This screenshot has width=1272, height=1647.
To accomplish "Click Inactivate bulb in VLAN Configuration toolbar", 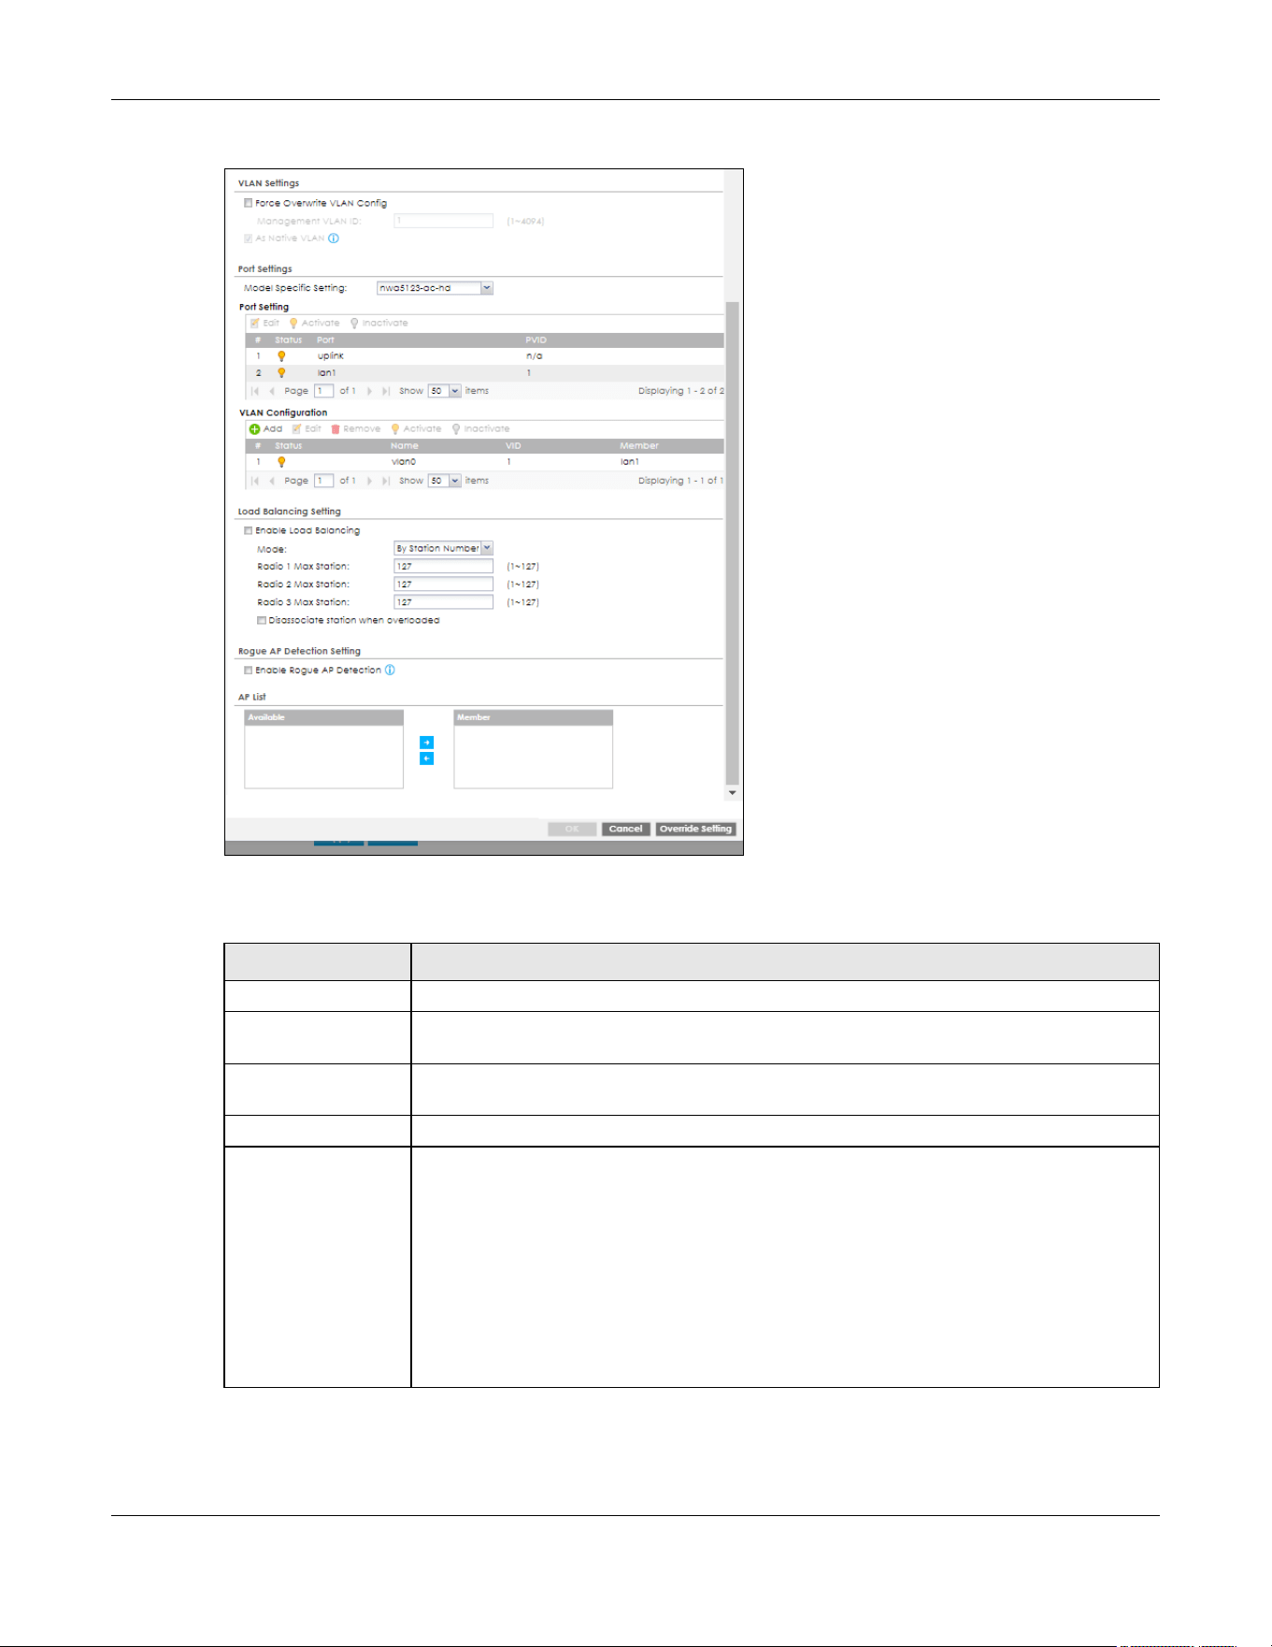I will pyautogui.click(x=456, y=429).
